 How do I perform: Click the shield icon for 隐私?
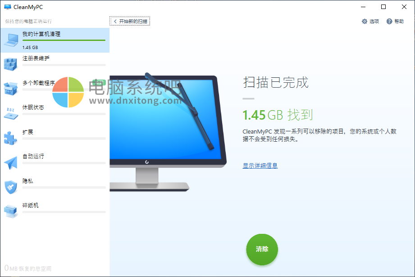pos(11,187)
